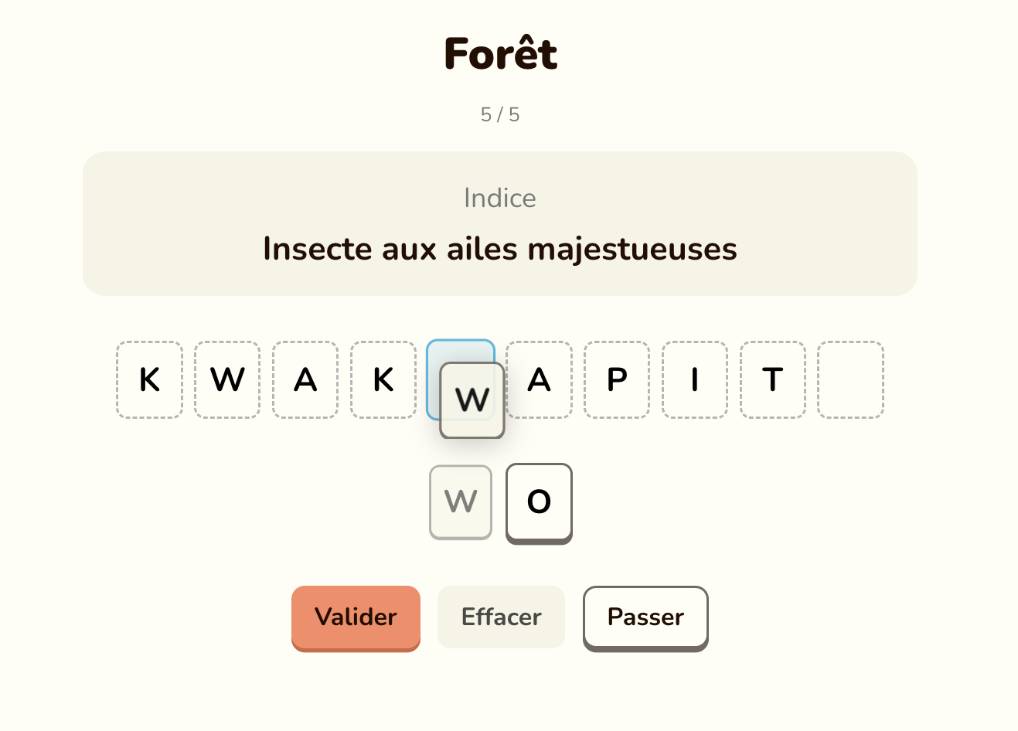Click the T answer slot
The height and width of the screenshot is (731, 1018).
coord(773,379)
